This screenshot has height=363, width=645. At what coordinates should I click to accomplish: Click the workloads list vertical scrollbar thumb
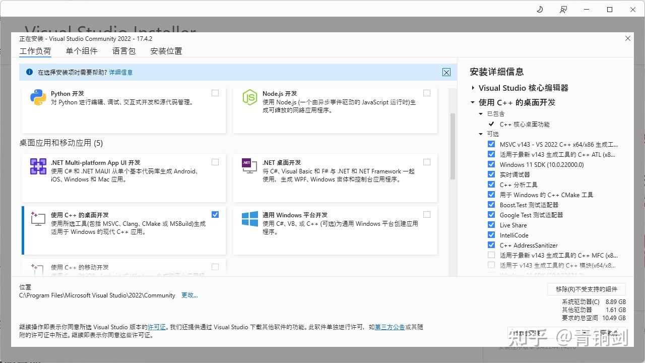453,146
